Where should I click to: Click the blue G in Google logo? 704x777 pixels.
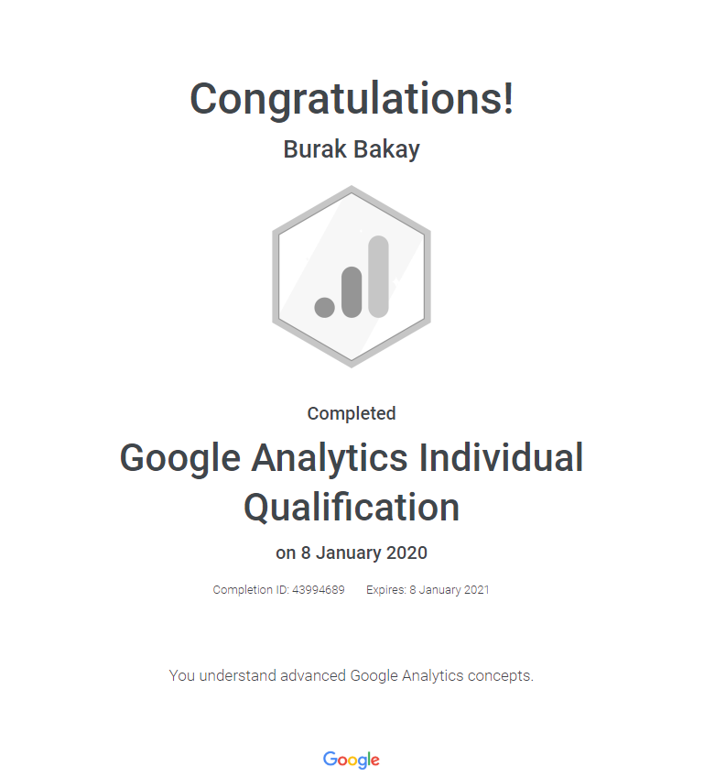point(330,759)
